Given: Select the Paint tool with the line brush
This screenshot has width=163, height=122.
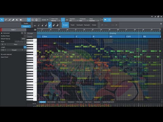Looking at the screenshot, I should point(10,20).
